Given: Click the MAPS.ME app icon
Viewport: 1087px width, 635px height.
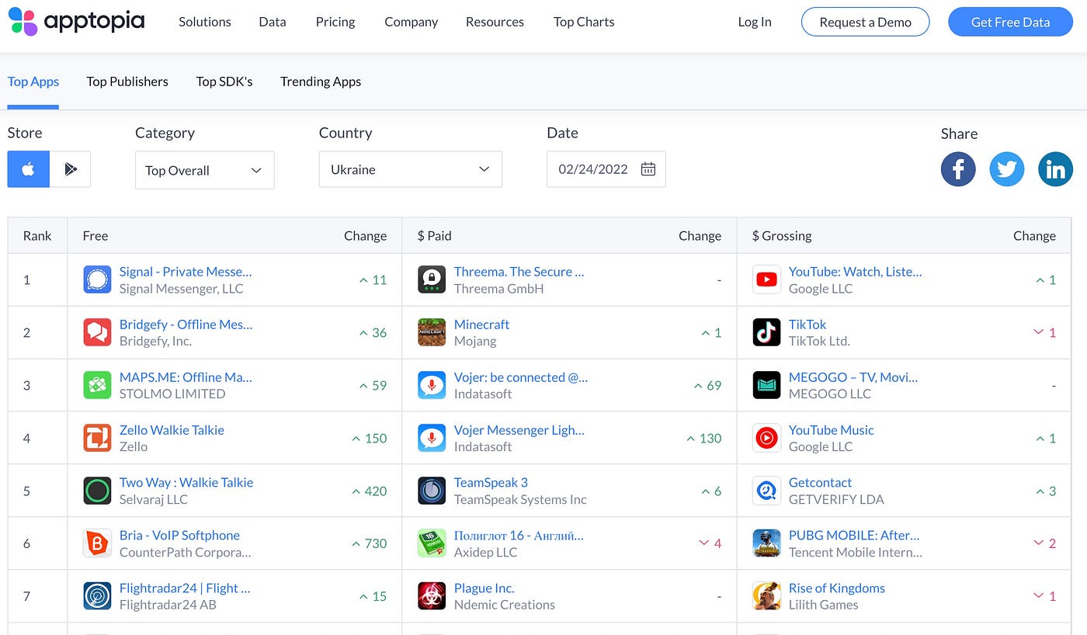Looking at the screenshot, I should tap(97, 385).
